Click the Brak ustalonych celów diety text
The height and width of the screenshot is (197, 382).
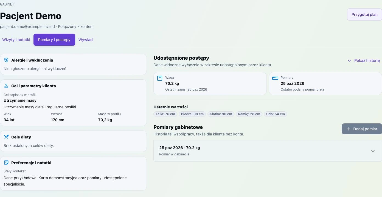[x=29, y=146]
